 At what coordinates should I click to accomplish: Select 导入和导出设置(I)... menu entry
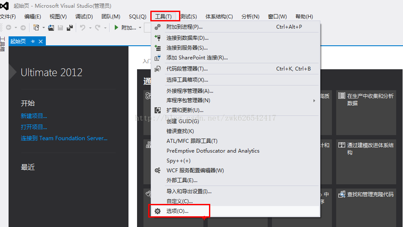coord(236,192)
